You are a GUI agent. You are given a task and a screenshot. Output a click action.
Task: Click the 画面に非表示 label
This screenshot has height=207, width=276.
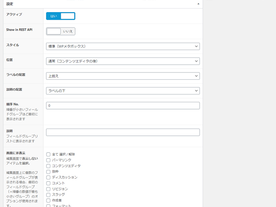pyautogui.click(x=16, y=153)
